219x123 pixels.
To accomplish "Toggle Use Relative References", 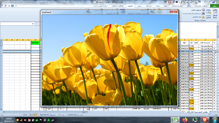I will pyautogui.click(x=203, y=13).
